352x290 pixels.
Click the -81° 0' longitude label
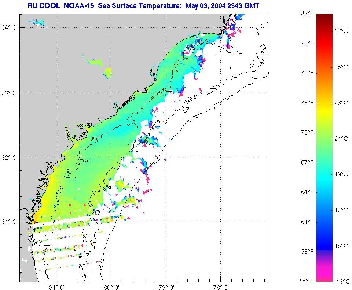(x=56, y=287)
